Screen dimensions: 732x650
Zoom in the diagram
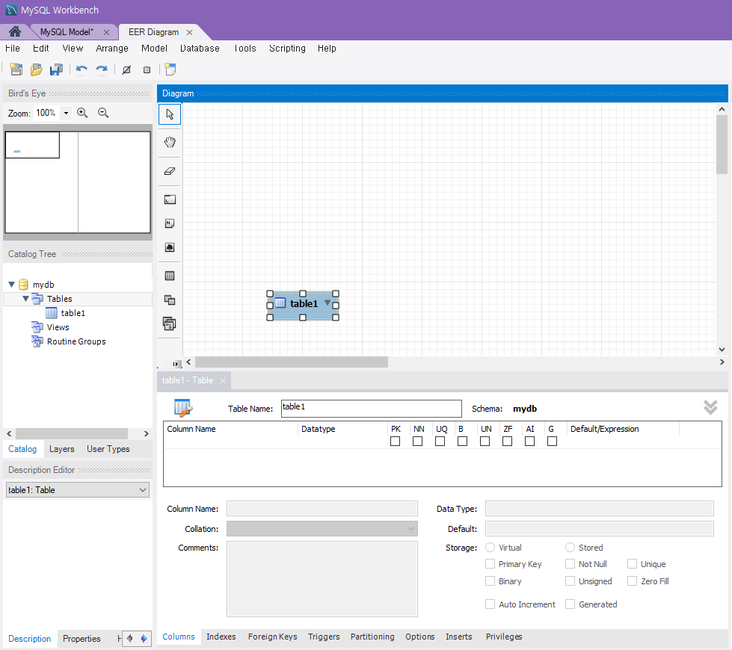83,113
